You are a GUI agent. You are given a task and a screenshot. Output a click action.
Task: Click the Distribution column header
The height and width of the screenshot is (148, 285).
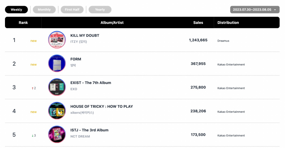pyautogui.click(x=228, y=22)
